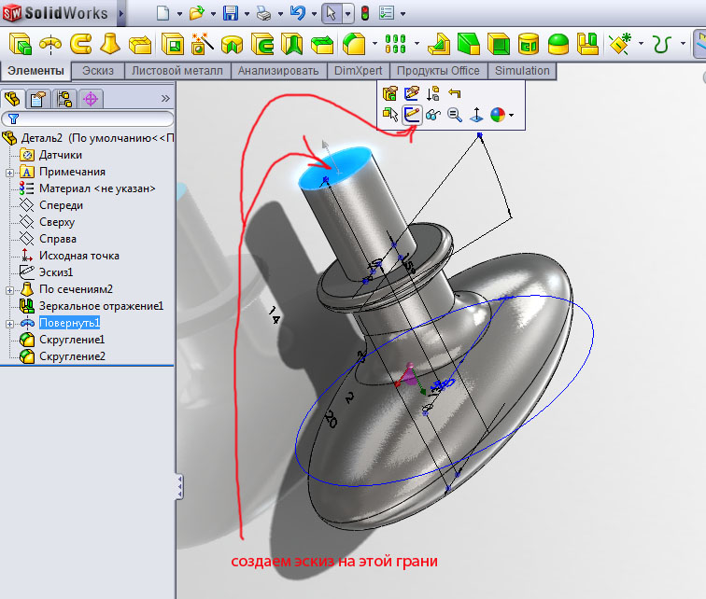Image resolution: width=706 pixels, height=599 pixels.
Task: Click Zoom to Selection magnifier icon
Action: 454,115
